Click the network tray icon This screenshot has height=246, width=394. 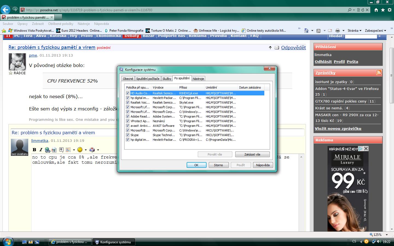(373, 242)
